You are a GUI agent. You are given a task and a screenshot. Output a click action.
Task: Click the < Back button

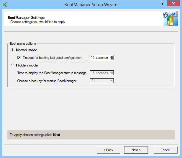(x=109, y=150)
